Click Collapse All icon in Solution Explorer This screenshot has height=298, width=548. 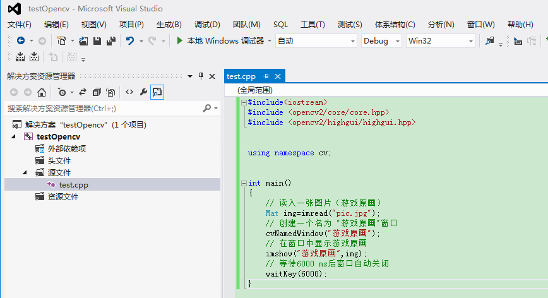[97, 92]
